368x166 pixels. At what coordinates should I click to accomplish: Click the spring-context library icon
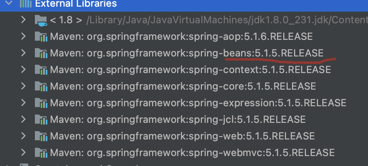(x=41, y=70)
